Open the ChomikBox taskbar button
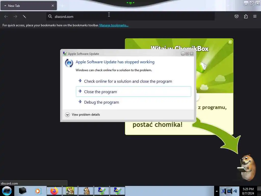261x196 pixels. (70, 191)
